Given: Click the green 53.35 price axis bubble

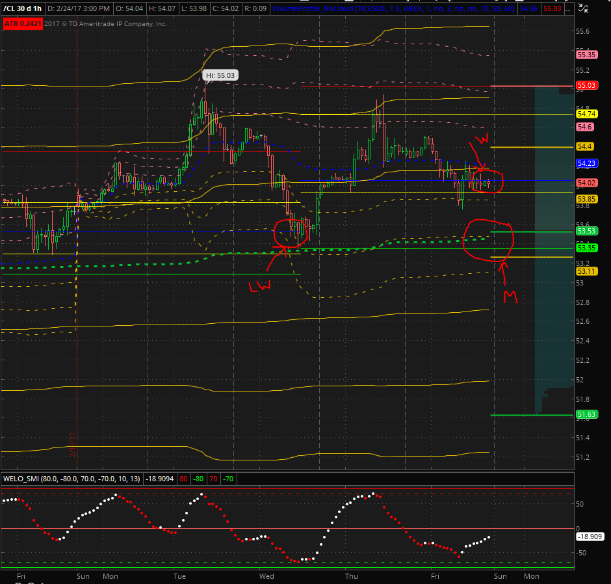Looking at the screenshot, I should [586, 248].
